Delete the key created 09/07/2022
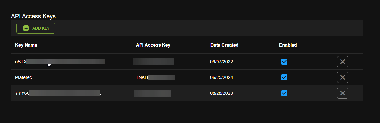 [x=342, y=62]
